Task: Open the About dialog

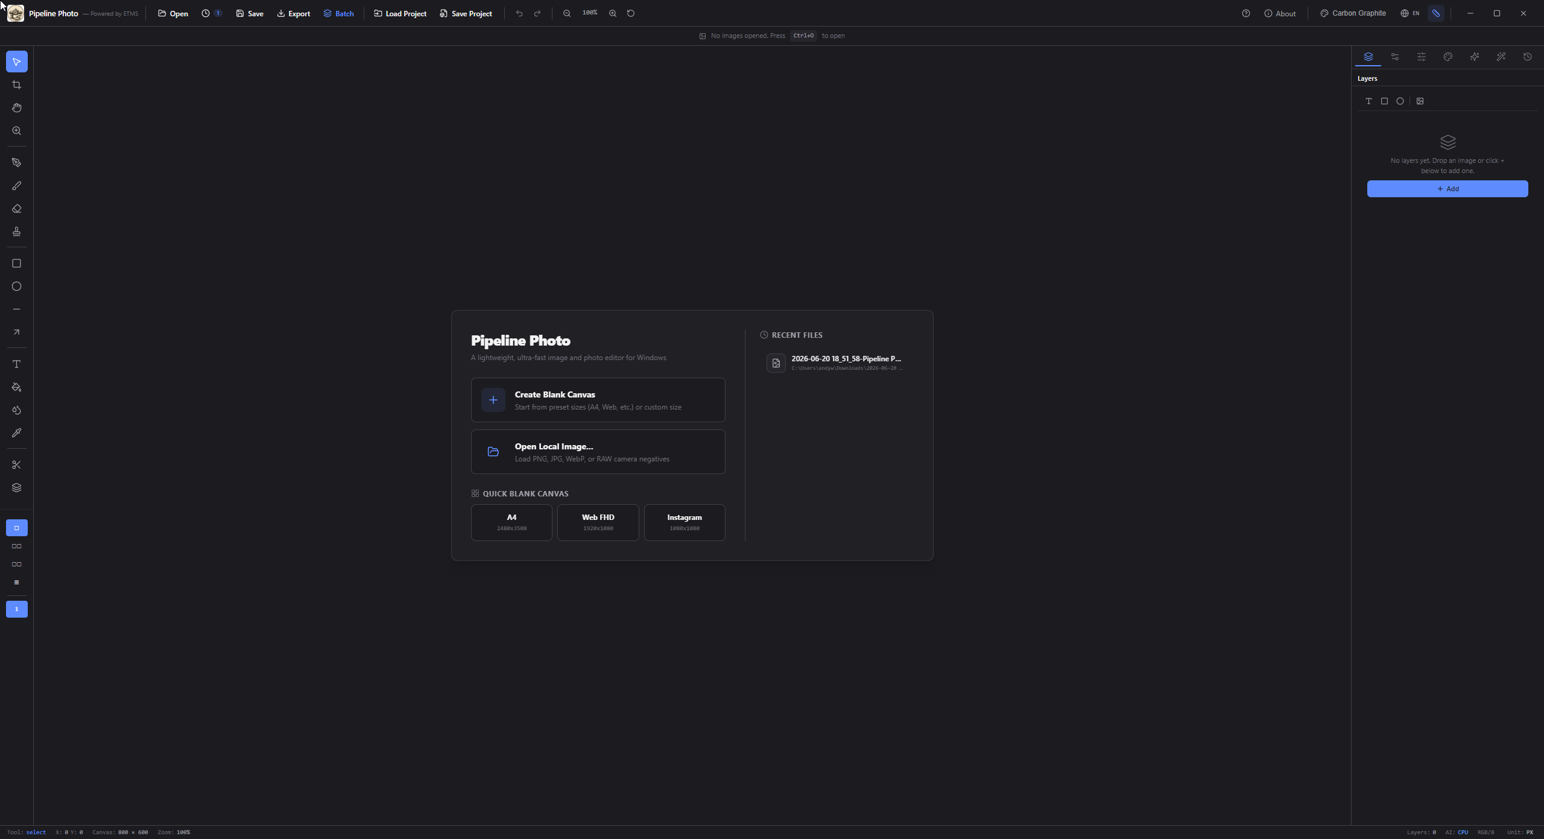Action: [x=1280, y=13]
